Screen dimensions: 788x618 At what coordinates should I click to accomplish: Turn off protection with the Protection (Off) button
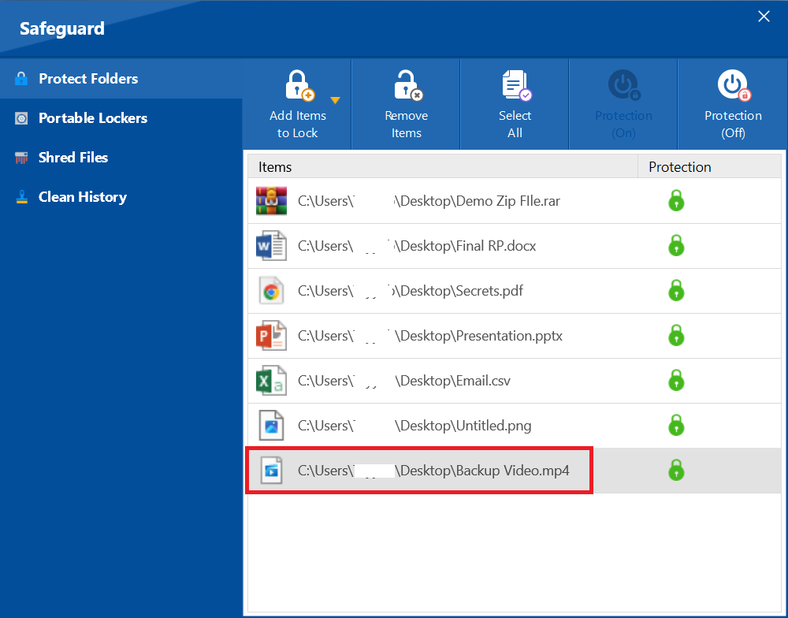pos(733,104)
